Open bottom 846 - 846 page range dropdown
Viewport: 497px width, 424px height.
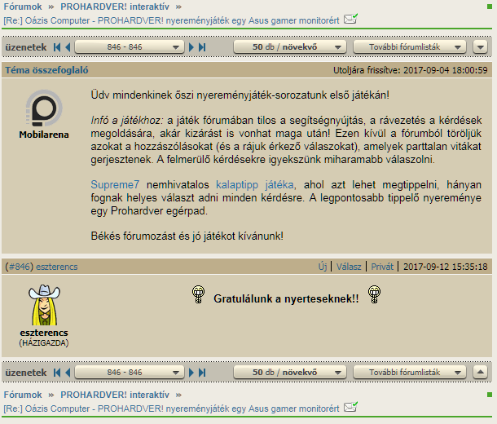[x=130, y=373]
